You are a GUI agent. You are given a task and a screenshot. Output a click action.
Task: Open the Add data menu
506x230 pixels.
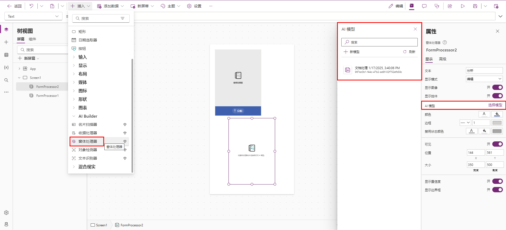110,6
